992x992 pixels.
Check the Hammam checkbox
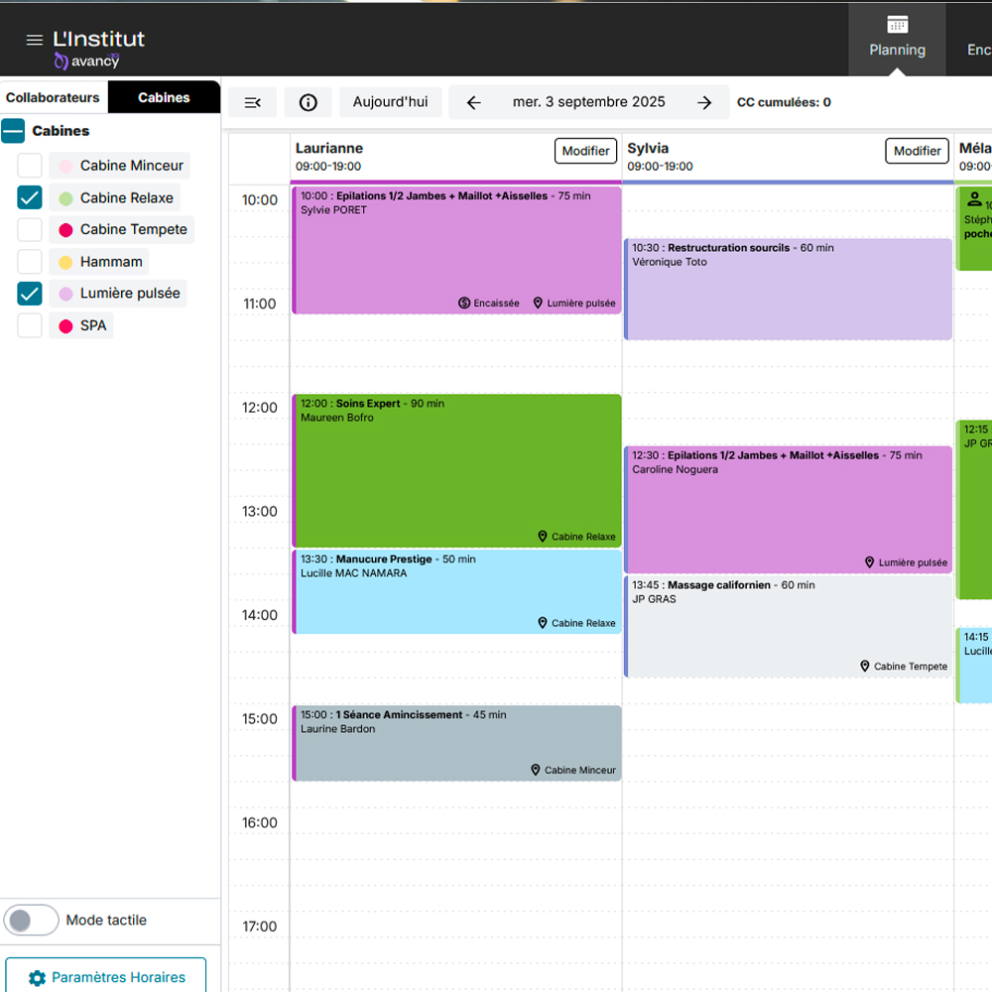click(x=30, y=262)
